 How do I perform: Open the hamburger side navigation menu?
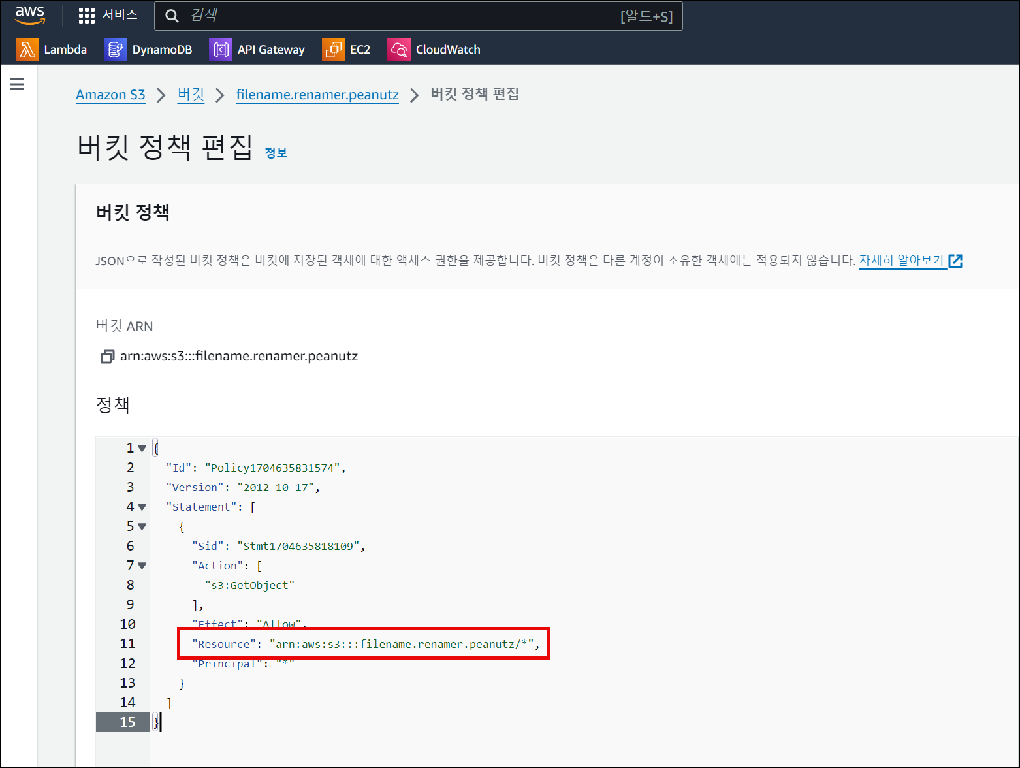click(17, 84)
